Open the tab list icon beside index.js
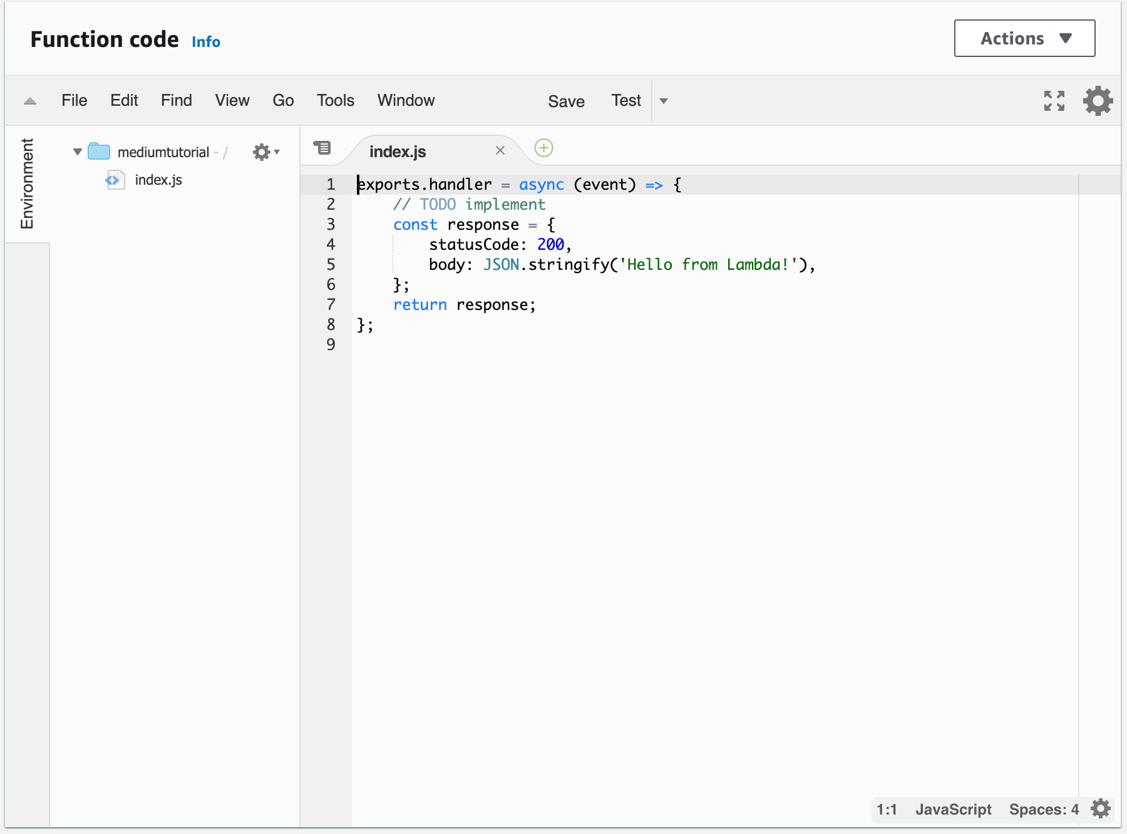The height and width of the screenshot is (834, 1127). coord(322,148)
